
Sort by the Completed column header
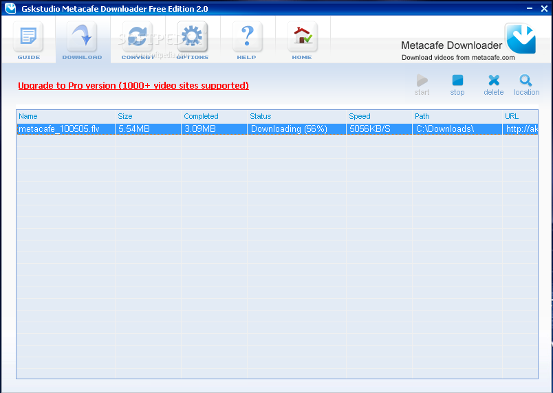(x=214, y=116)
